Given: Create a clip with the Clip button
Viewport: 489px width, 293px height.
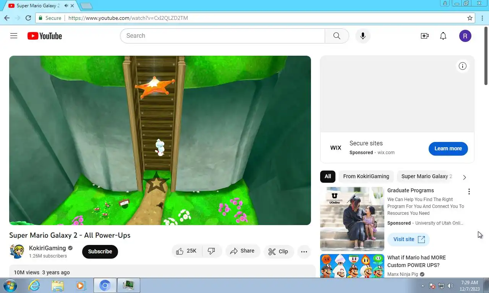Looking at the screenshot, I should [x=279, y=251].
